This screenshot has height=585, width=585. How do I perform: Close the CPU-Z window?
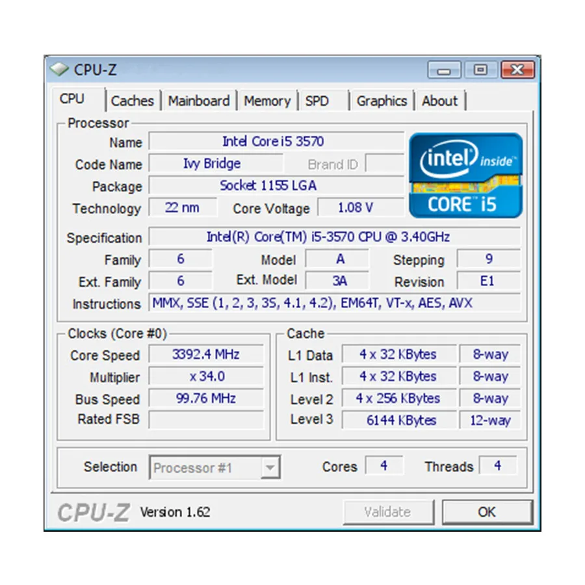tap(517, 70)
